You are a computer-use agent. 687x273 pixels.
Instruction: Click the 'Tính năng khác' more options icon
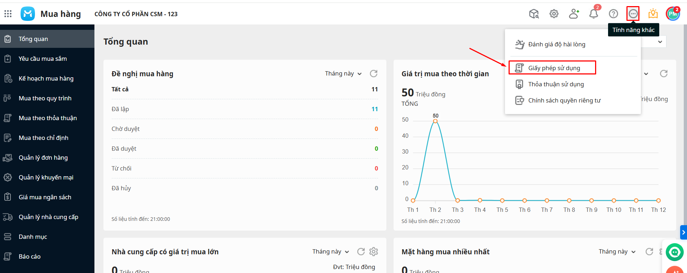[x=633, y=14]
